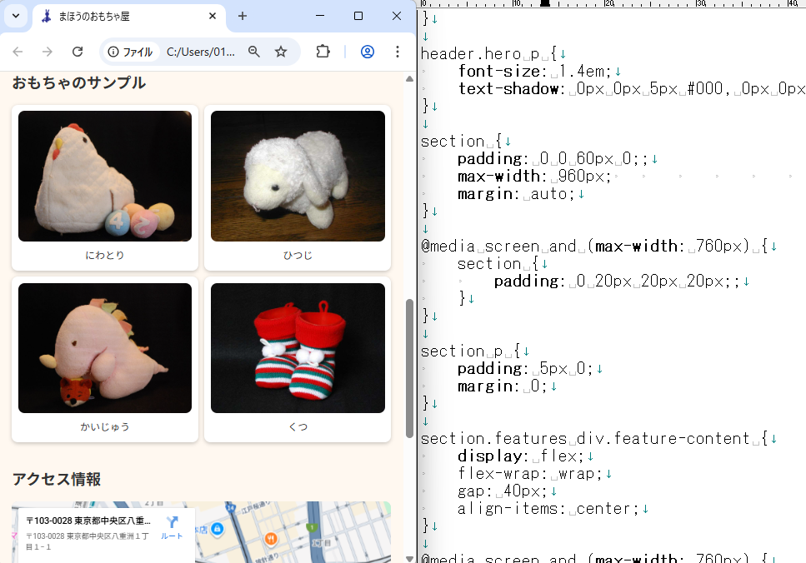This screenshot has width=806, height=563.
Task: Open the zoom magnifier in the address bar
Action: [x=254, y=52]
